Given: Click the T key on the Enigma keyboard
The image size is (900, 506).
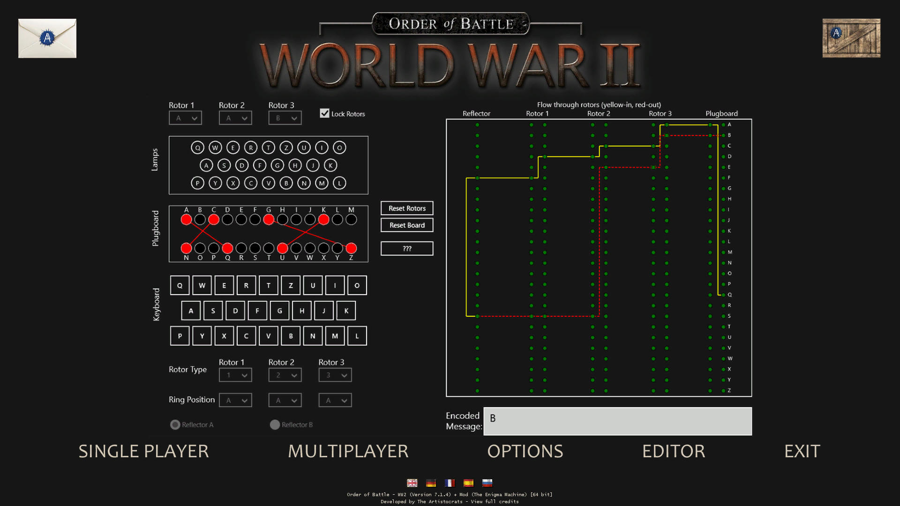Looking at the screenshot, I should pos(269,285).
